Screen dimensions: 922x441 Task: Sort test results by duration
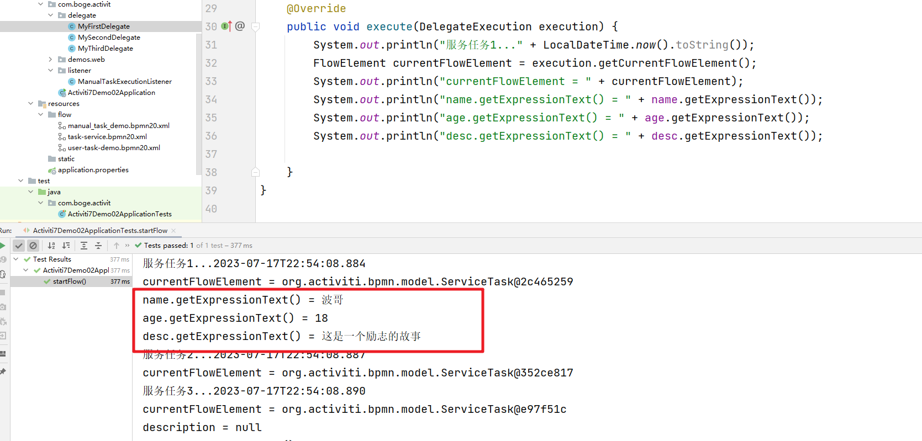click(x=66, y=246)
